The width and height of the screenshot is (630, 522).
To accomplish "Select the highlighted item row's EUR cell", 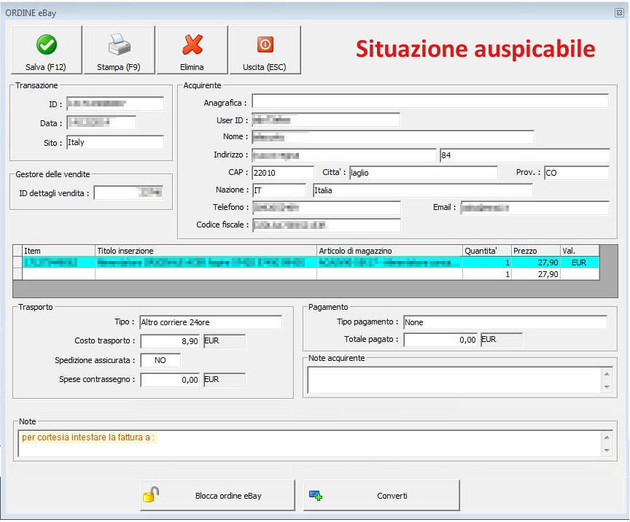I will [580, 262].
